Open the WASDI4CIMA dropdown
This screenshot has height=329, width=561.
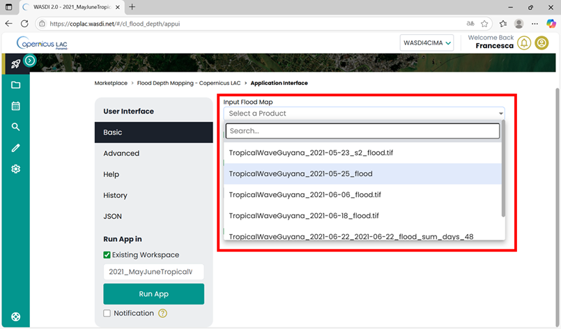[426, 43]
